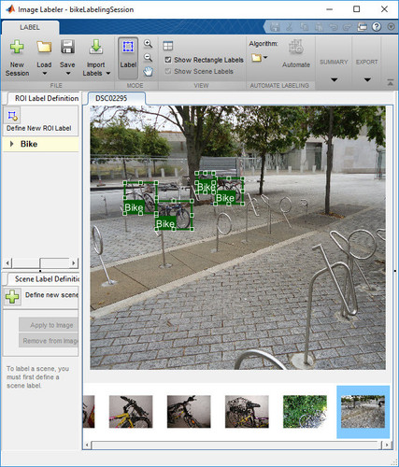The width and height of the screenshot is (399, 467).
Task: Click the zoom in magnifier icon
Action: pyautogui.click(x=148, y=44)
